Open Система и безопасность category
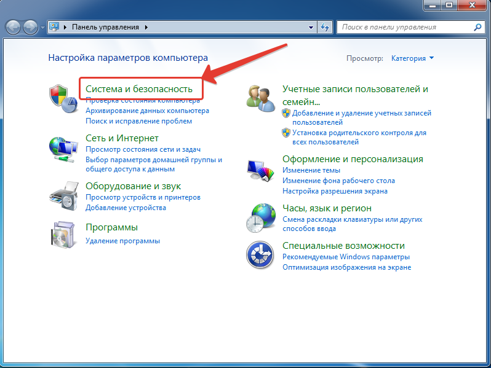Viewport: 491px width, 368px height. click(x=139, y=89)
